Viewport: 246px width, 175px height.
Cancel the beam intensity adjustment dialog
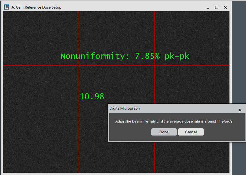pyautogui.click(x=191, y=132)
